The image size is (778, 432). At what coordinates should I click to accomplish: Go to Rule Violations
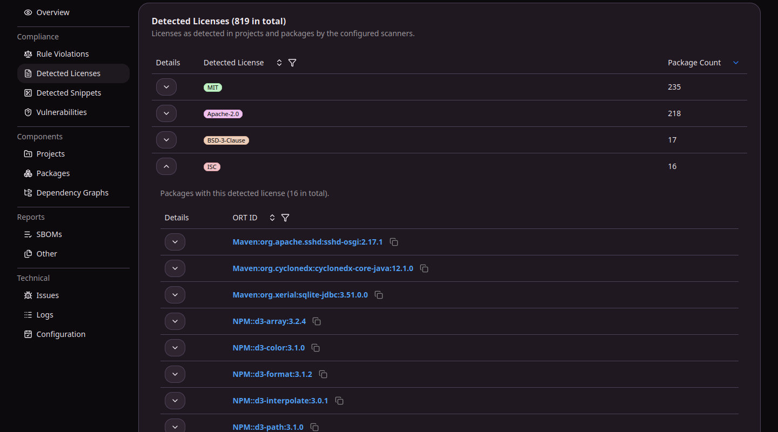coord(73,54)
